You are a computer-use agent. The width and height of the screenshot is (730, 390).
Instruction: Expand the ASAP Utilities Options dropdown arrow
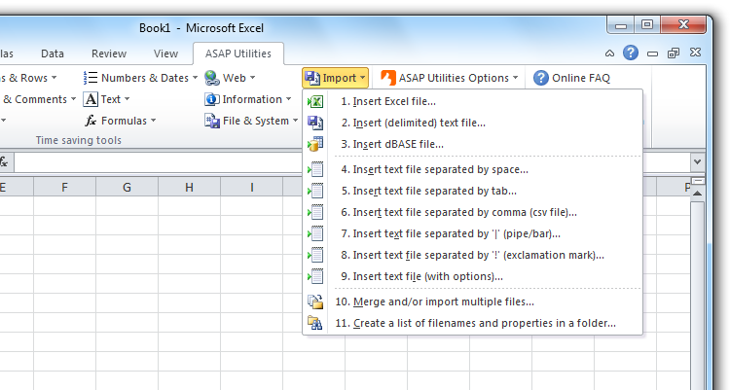pos(515,78)
